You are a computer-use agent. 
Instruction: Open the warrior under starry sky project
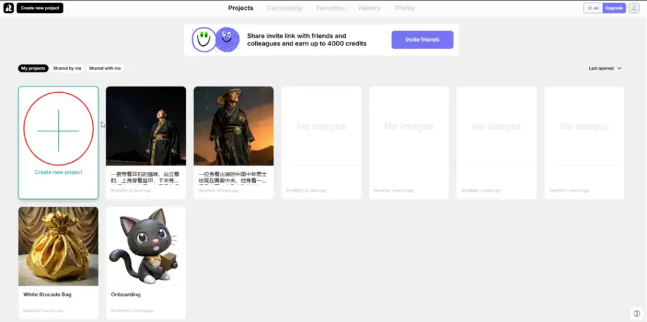[146, 126]
